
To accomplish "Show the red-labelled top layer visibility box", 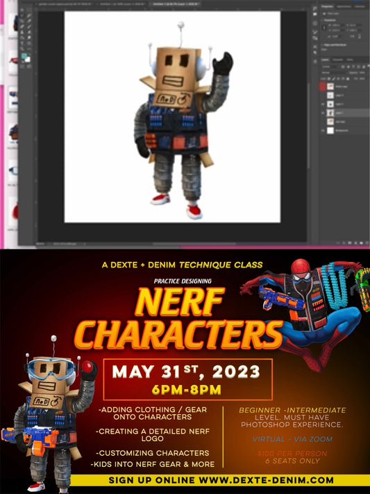I will pos(323,86).
